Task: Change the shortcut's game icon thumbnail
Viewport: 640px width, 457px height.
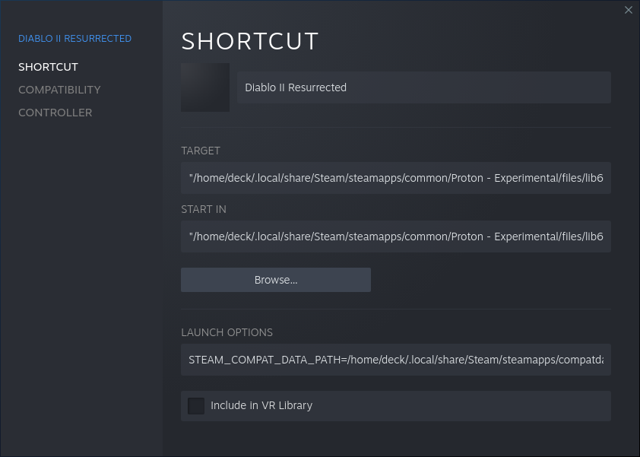Action: click(205, 87)
